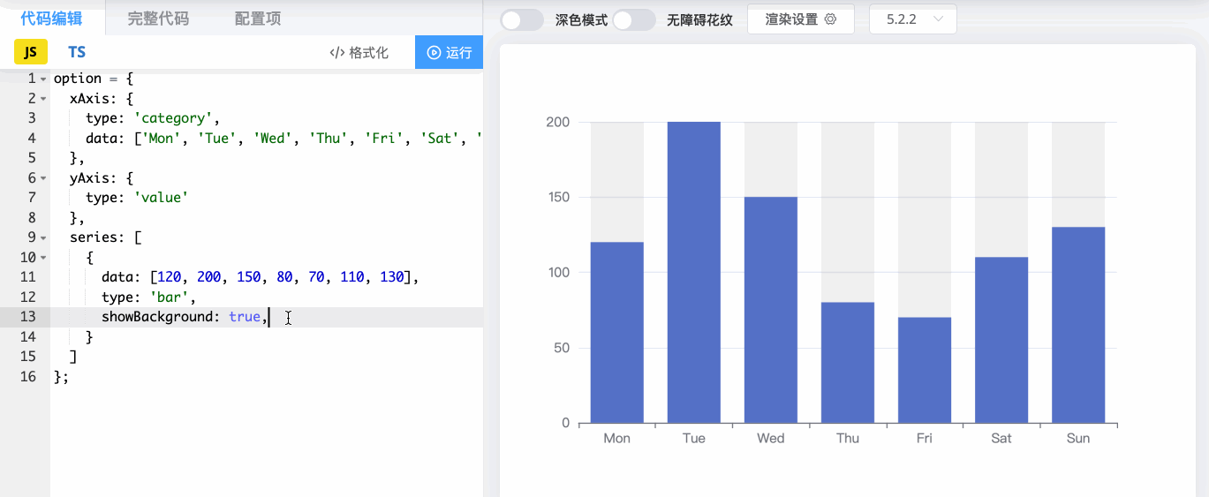Open the 5.2.2 version dropdown
The height and width of the screenshot is (497, 1209).
click(x=913, y=19)
